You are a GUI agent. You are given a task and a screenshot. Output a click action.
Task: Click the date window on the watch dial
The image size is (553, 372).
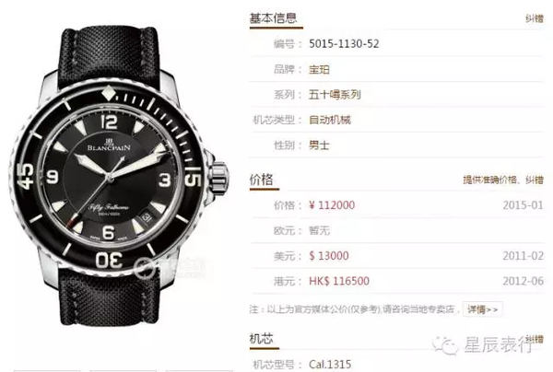point(147,216)
